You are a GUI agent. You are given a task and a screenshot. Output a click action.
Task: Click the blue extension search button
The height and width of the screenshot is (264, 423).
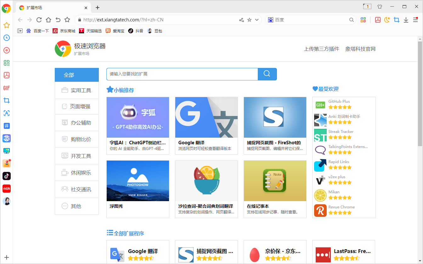[x=267, y=74]
